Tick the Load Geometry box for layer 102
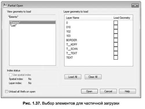Screen dimensions: 145x109 (116, 31)
